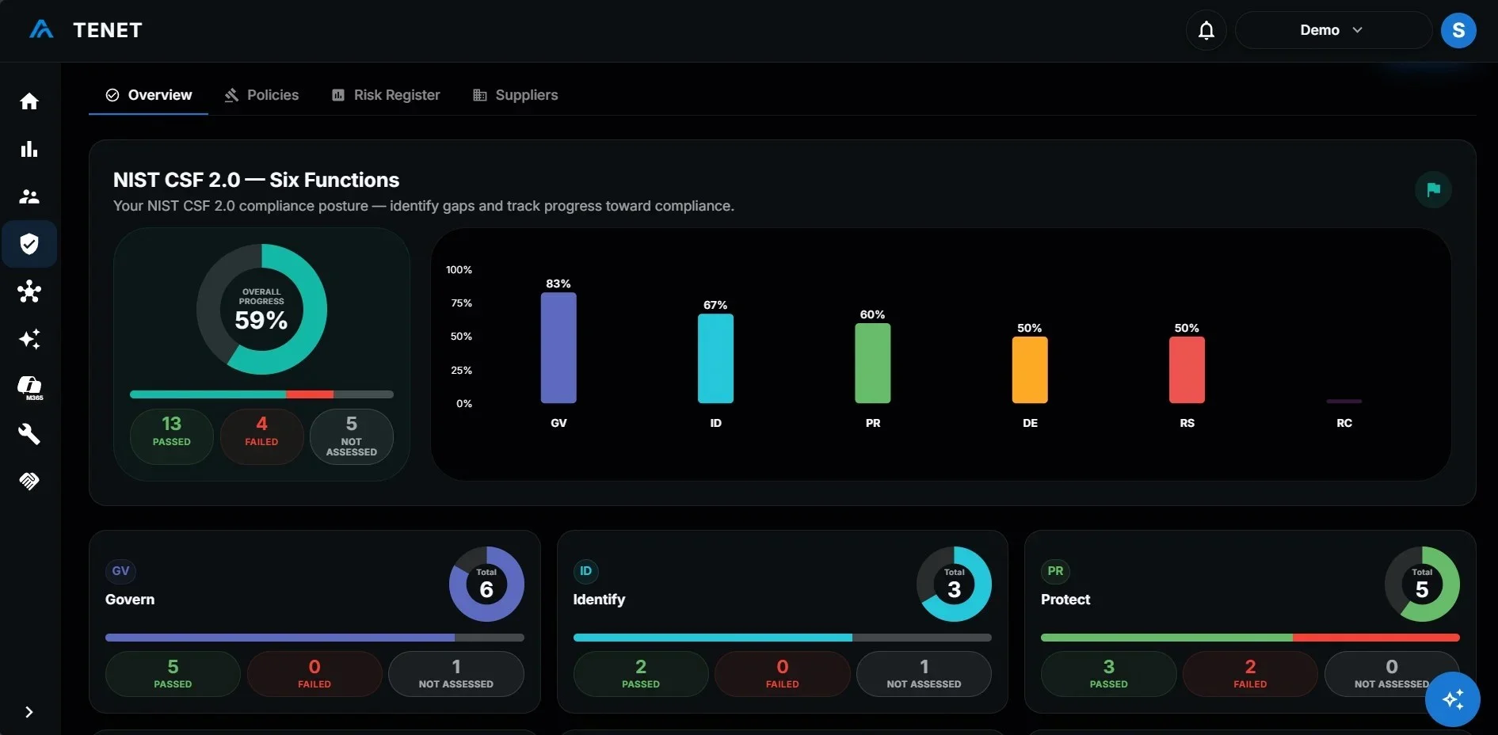Screen dimensions: 1498x735
Task: Click the Protect 3 Passed pill
Action: (x=1108, y=673)
